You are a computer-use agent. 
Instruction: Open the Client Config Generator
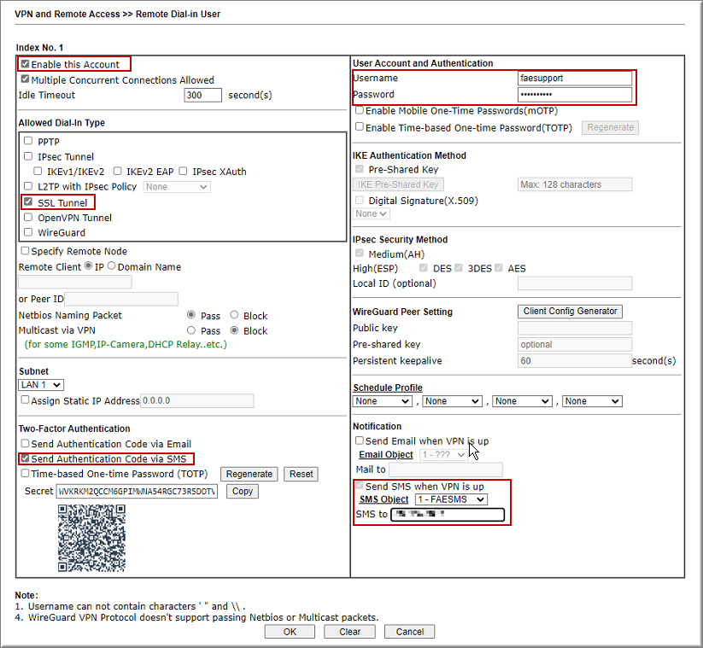pos(570,311)
